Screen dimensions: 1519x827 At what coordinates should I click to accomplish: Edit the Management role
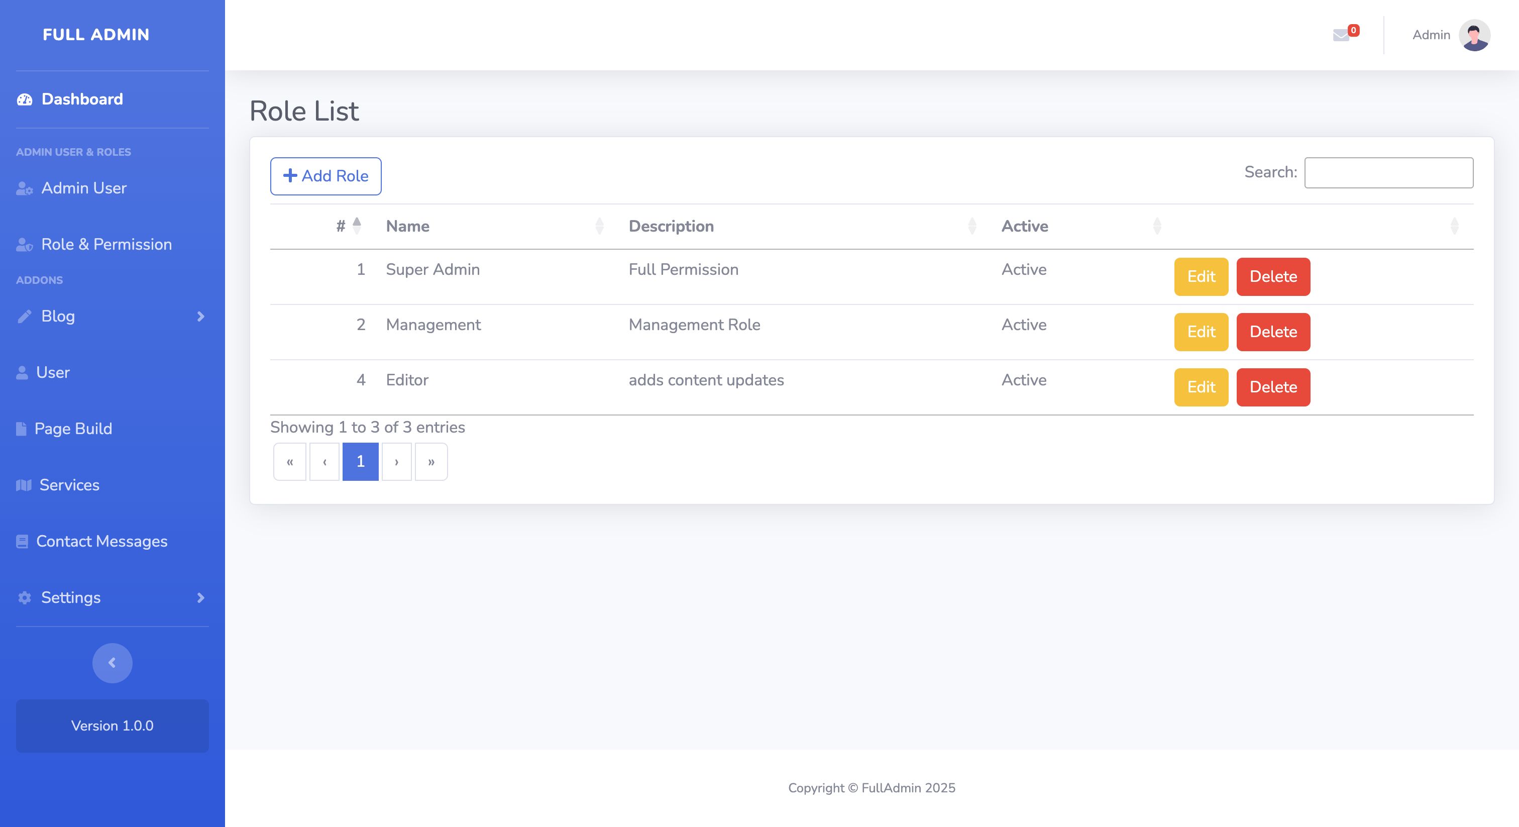point(1201,332)
